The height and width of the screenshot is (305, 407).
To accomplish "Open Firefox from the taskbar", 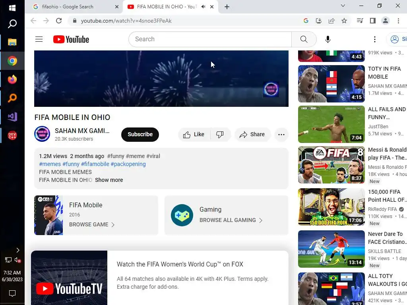I will point(12,79).
